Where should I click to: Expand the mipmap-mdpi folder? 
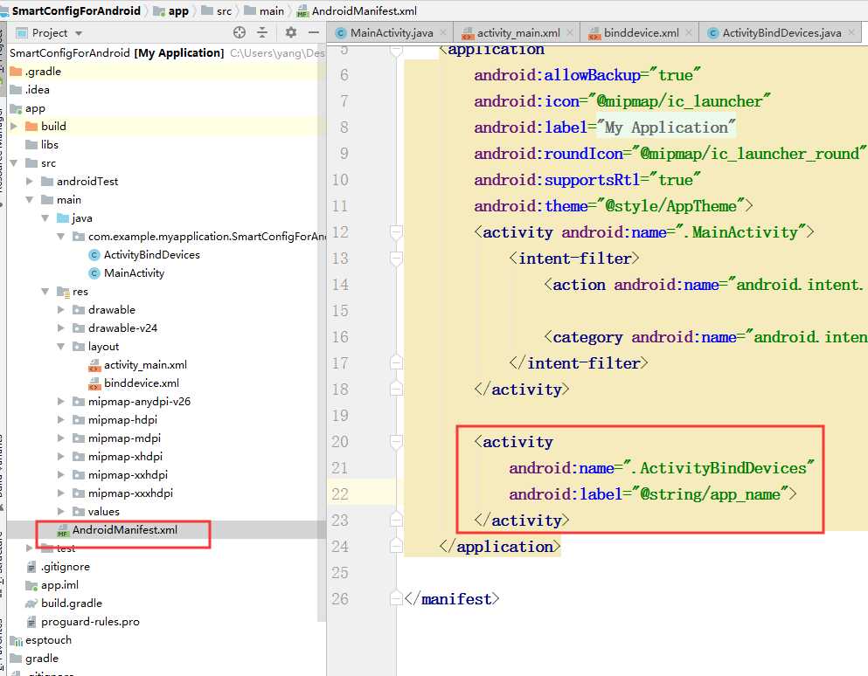[x=61, y=438]
